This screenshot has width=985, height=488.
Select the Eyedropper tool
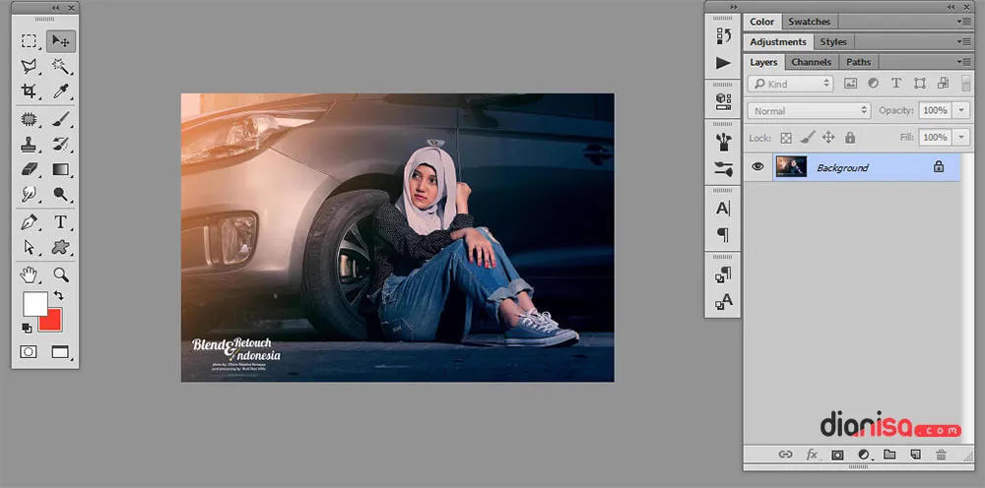pyautogui.click(x=61, y=91)
